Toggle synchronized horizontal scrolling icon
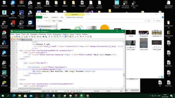The width and height of the screenshot is (175, 98). coord(57,36)
